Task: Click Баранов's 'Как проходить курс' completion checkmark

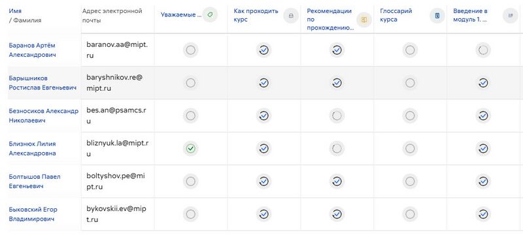Action: 264,50
